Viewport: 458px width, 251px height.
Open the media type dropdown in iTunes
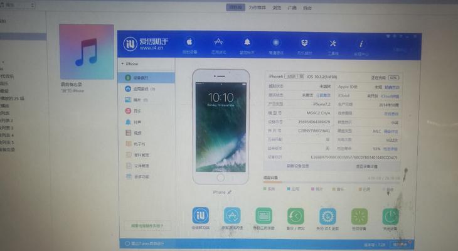pyautogui.click(x=18, y=5)
